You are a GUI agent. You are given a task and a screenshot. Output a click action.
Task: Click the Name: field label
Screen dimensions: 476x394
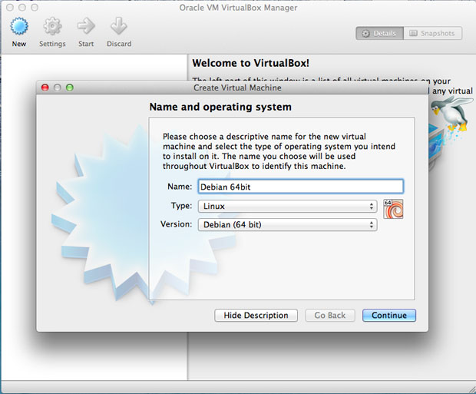coord(180,187)
